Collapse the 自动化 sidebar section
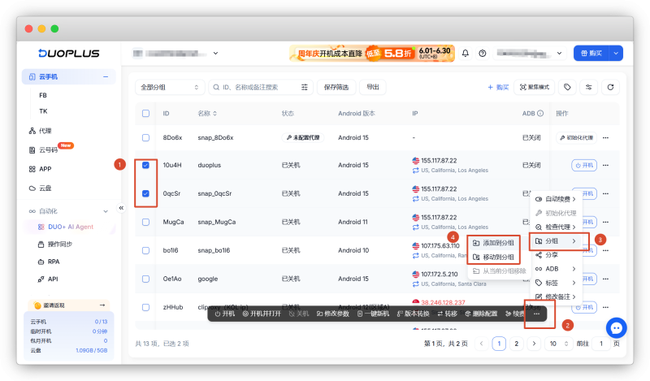650x381 pixels. click(x=106, y=211)
